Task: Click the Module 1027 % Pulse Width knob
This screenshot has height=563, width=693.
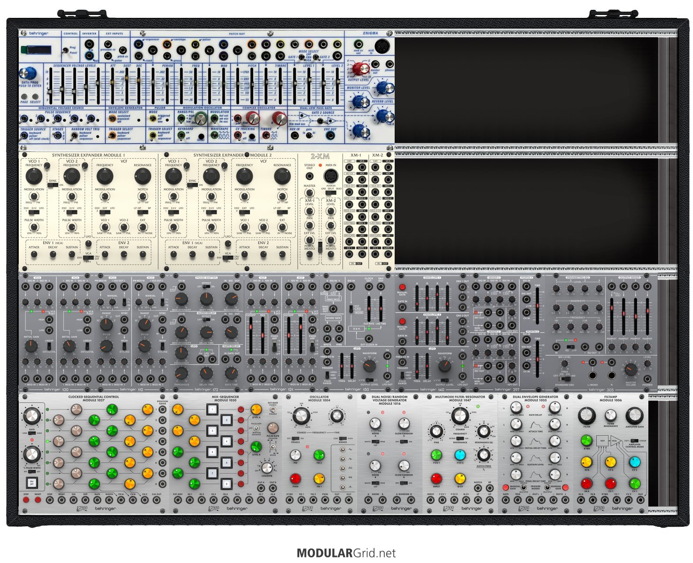Action: coord(31,455)
